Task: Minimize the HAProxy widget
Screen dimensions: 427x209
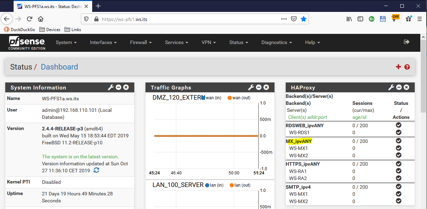Action: [x=399, y=87]
